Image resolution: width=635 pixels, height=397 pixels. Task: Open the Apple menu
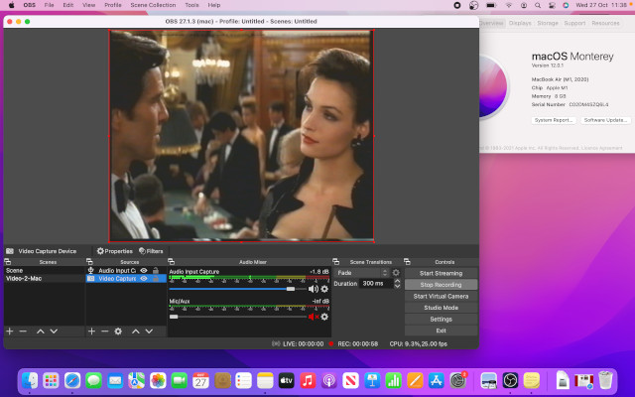11,5
